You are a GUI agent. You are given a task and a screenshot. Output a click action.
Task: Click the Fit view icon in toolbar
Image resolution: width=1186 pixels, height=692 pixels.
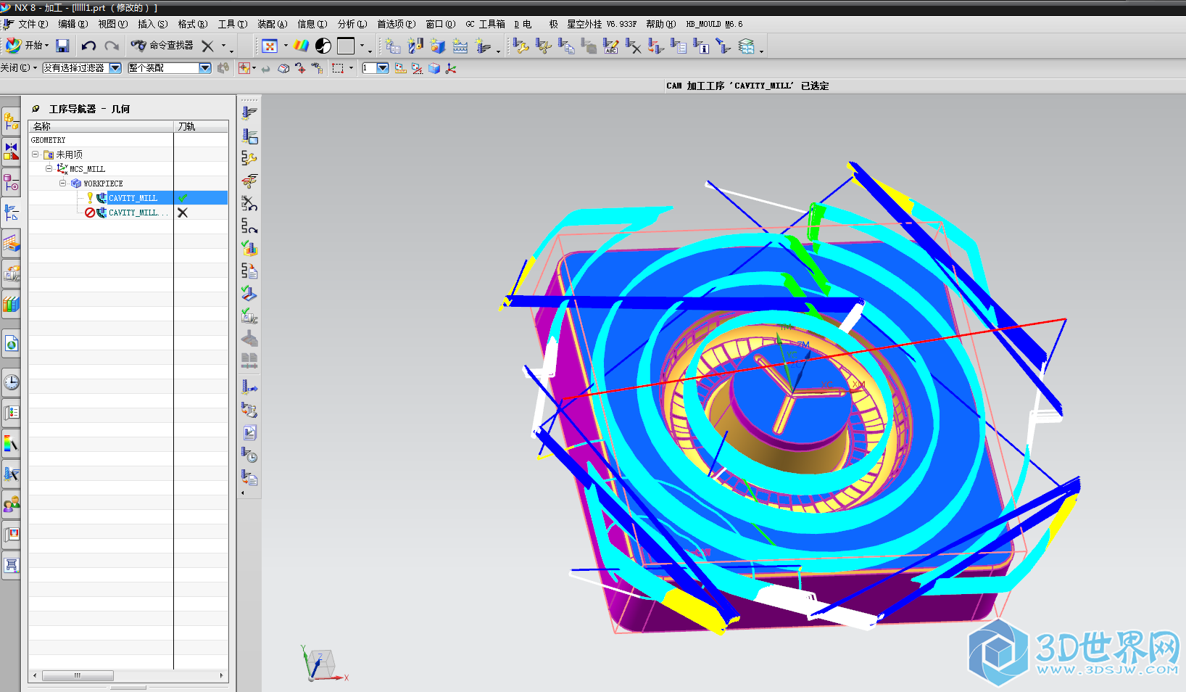point(270,46)
